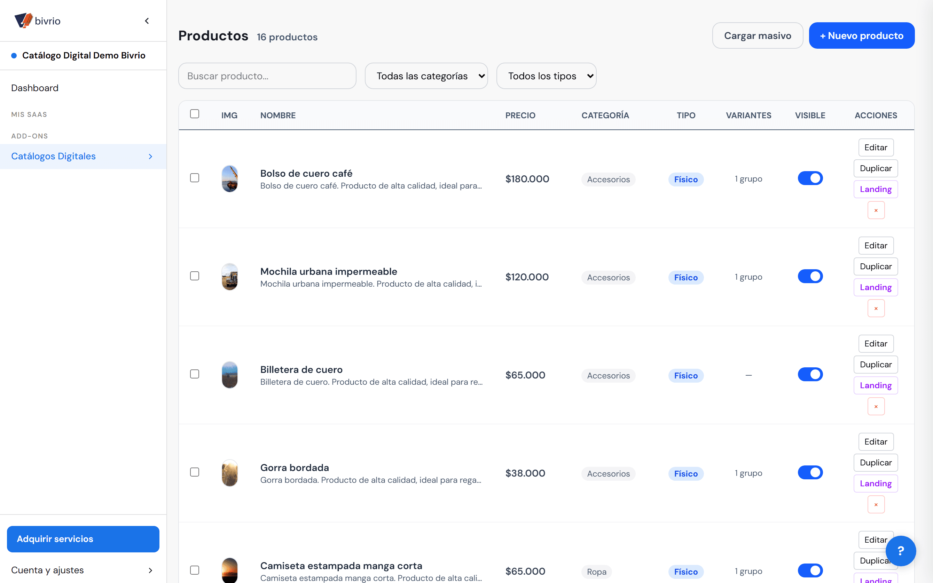This screenshot has width=933, height=583.
Task: Click the $38.000 price cell
Action: coord(525,473)
